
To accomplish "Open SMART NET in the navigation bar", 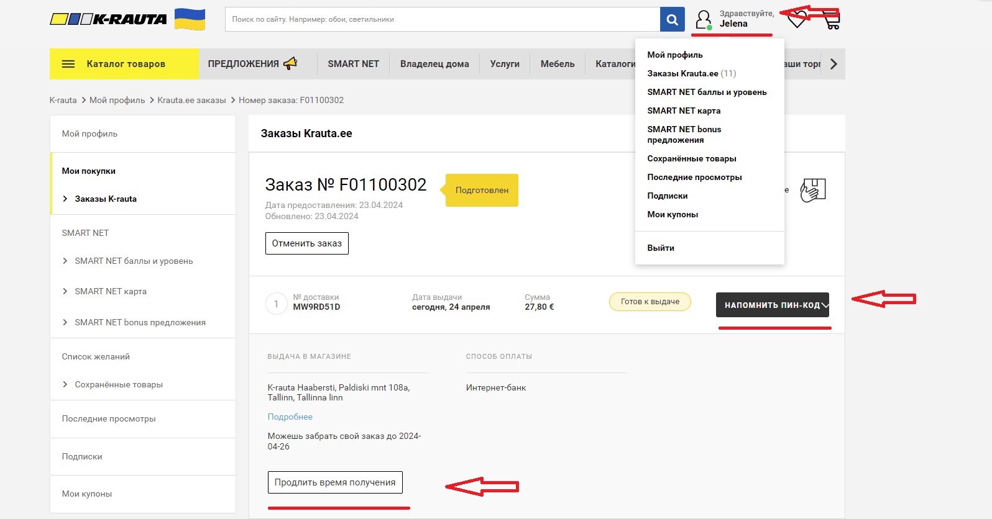I will coord(353,64).
